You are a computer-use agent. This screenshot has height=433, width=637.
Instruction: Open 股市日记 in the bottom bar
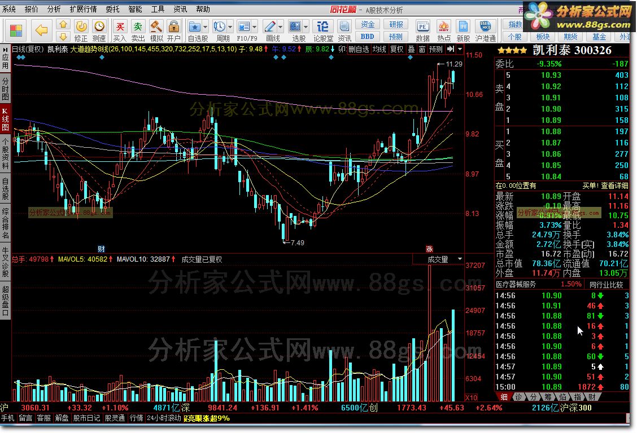coord(86,418)
